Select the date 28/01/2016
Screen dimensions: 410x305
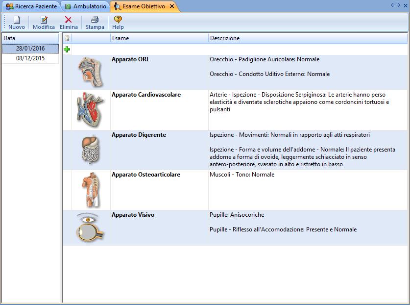(x=30, y=49)
